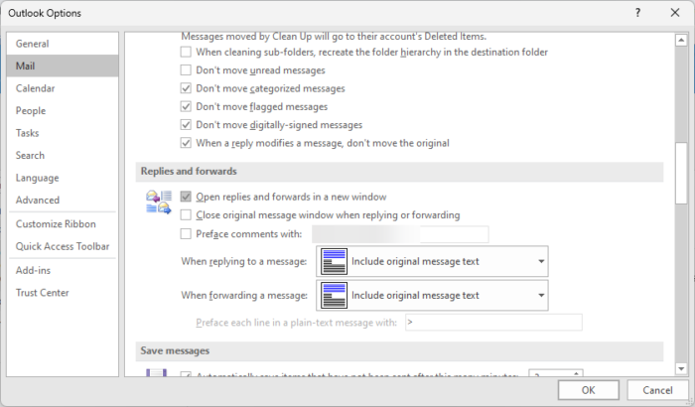
Task: Select the General category
Action: [63, 44]
